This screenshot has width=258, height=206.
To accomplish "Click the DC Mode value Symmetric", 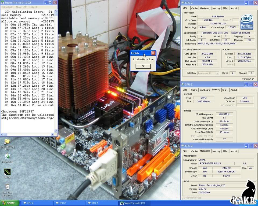I will pyautogui.click(x=245, y=101).
